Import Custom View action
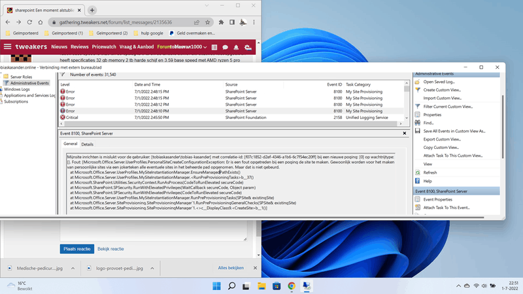This screenshot has width=523, height=294. click(442, 98)
